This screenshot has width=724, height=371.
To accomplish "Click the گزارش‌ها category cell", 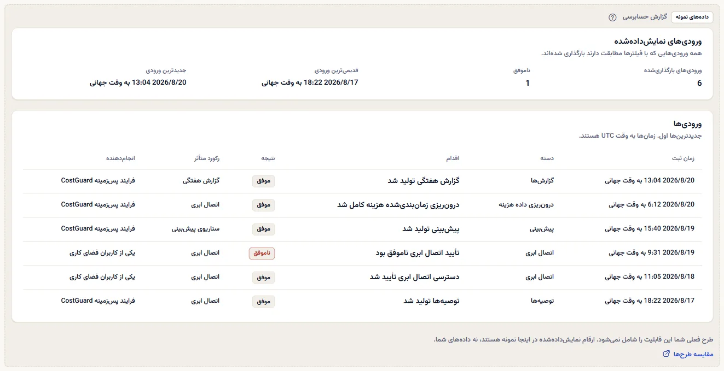I will 543,181.
